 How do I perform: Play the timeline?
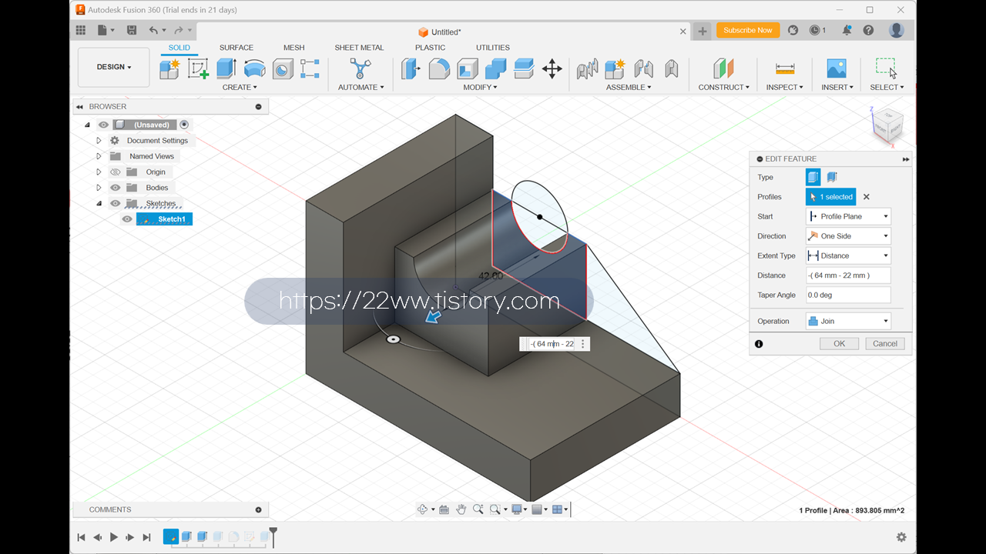click(114, 537)
